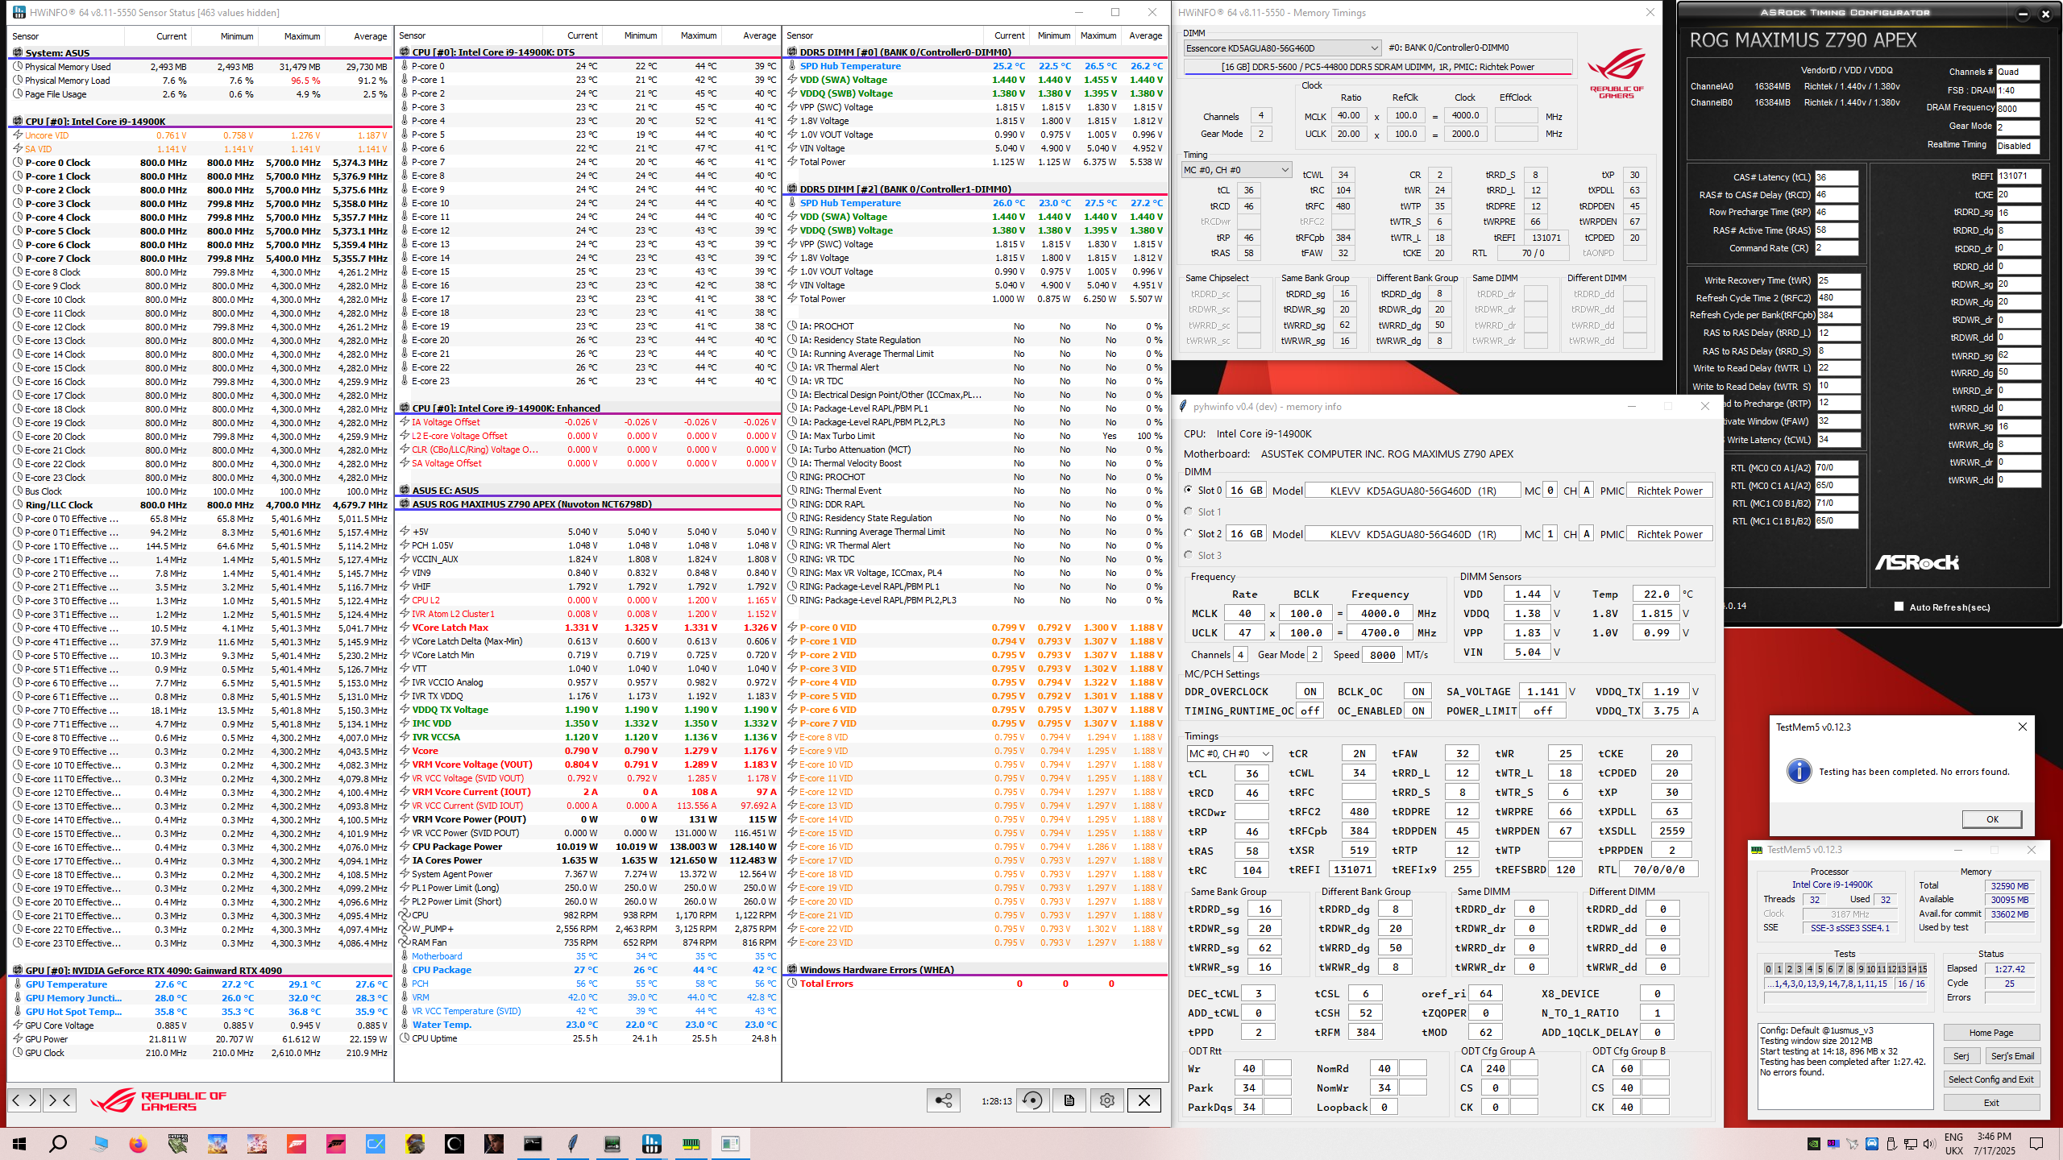Launch Firefox from the taskbar
The height and width of the screenshot is (1160, 2063).
click(138, 1144)
